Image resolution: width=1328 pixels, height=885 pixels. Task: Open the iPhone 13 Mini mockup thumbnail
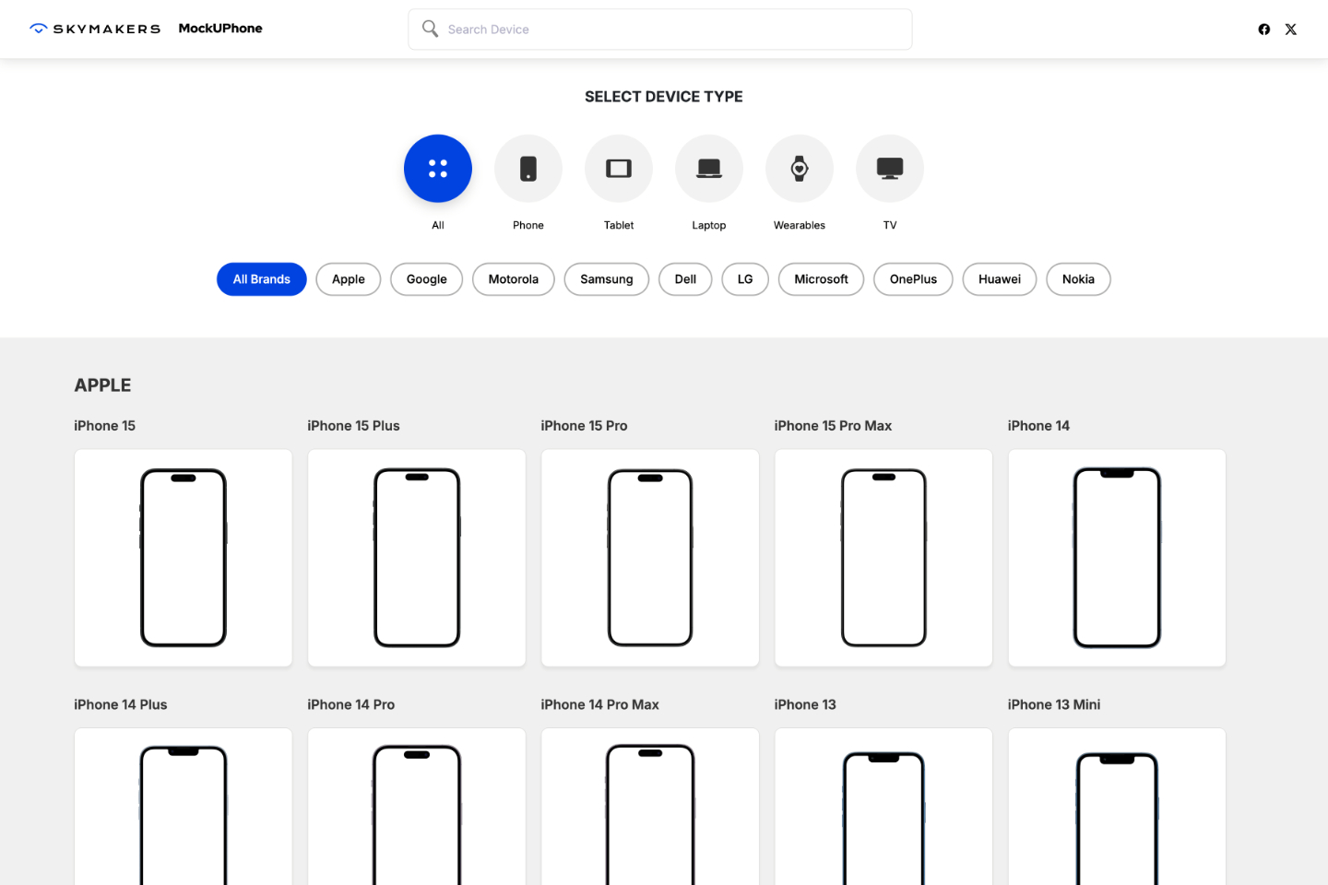[x=1117, y=807]
